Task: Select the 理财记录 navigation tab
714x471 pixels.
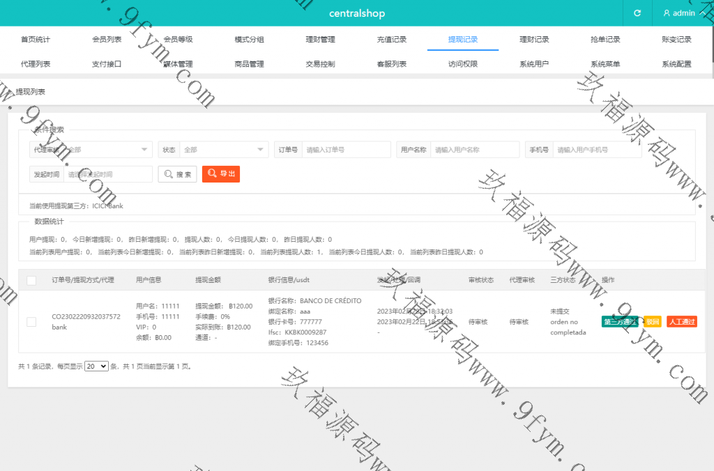Action: point(534,40)
